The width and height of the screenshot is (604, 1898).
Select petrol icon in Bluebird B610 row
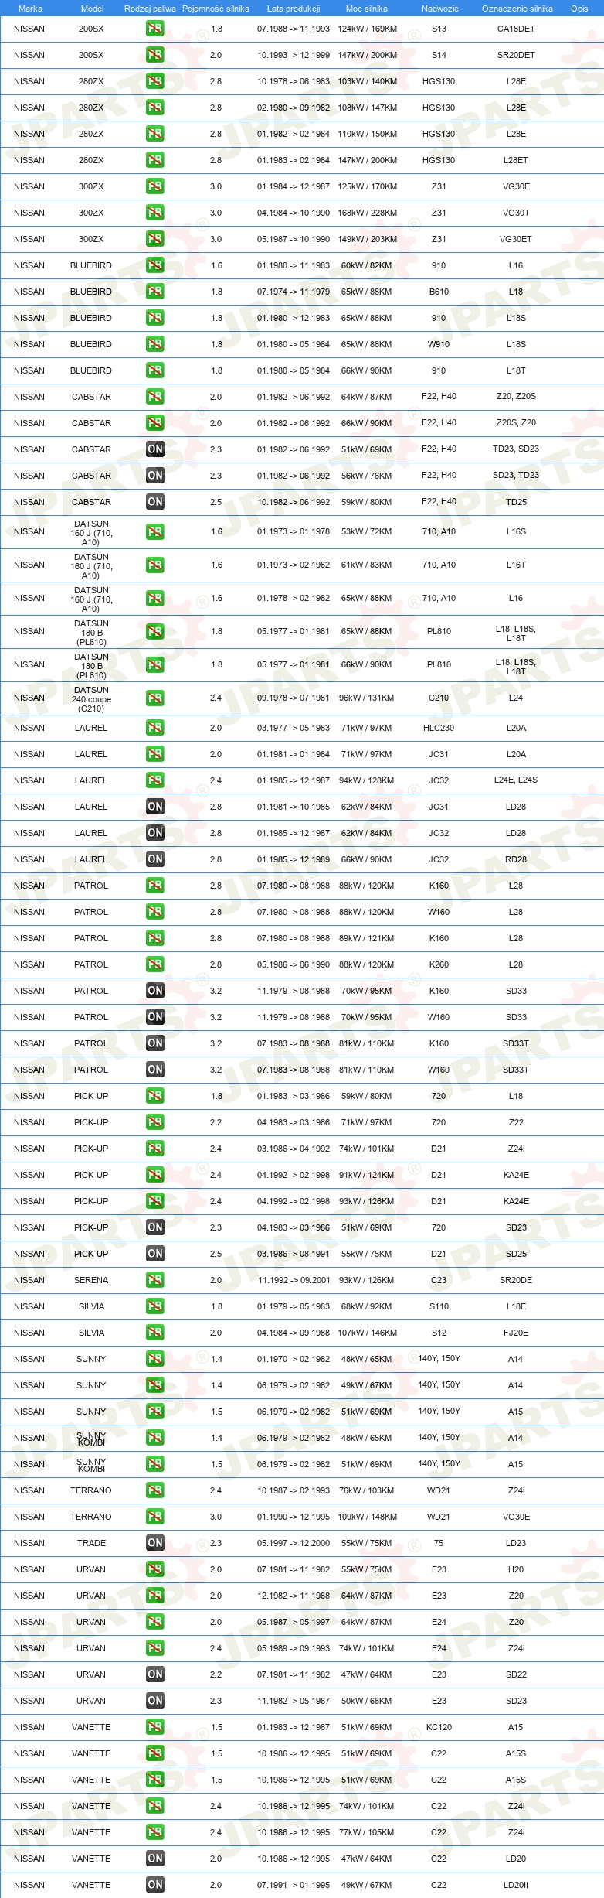(155, 292)
